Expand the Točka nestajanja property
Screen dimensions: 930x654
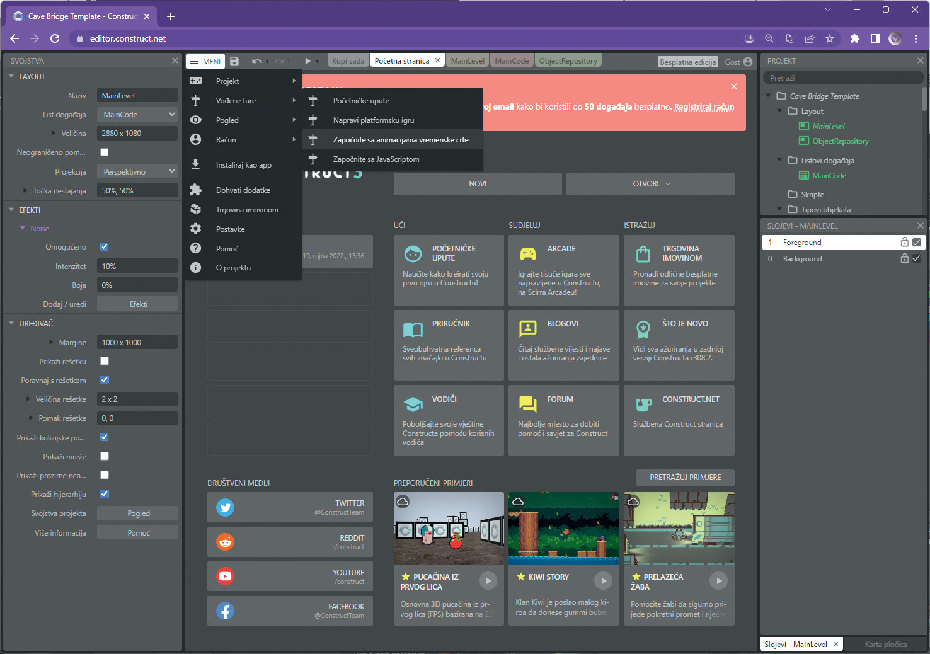pyautogui.click(x=25, y=190)
